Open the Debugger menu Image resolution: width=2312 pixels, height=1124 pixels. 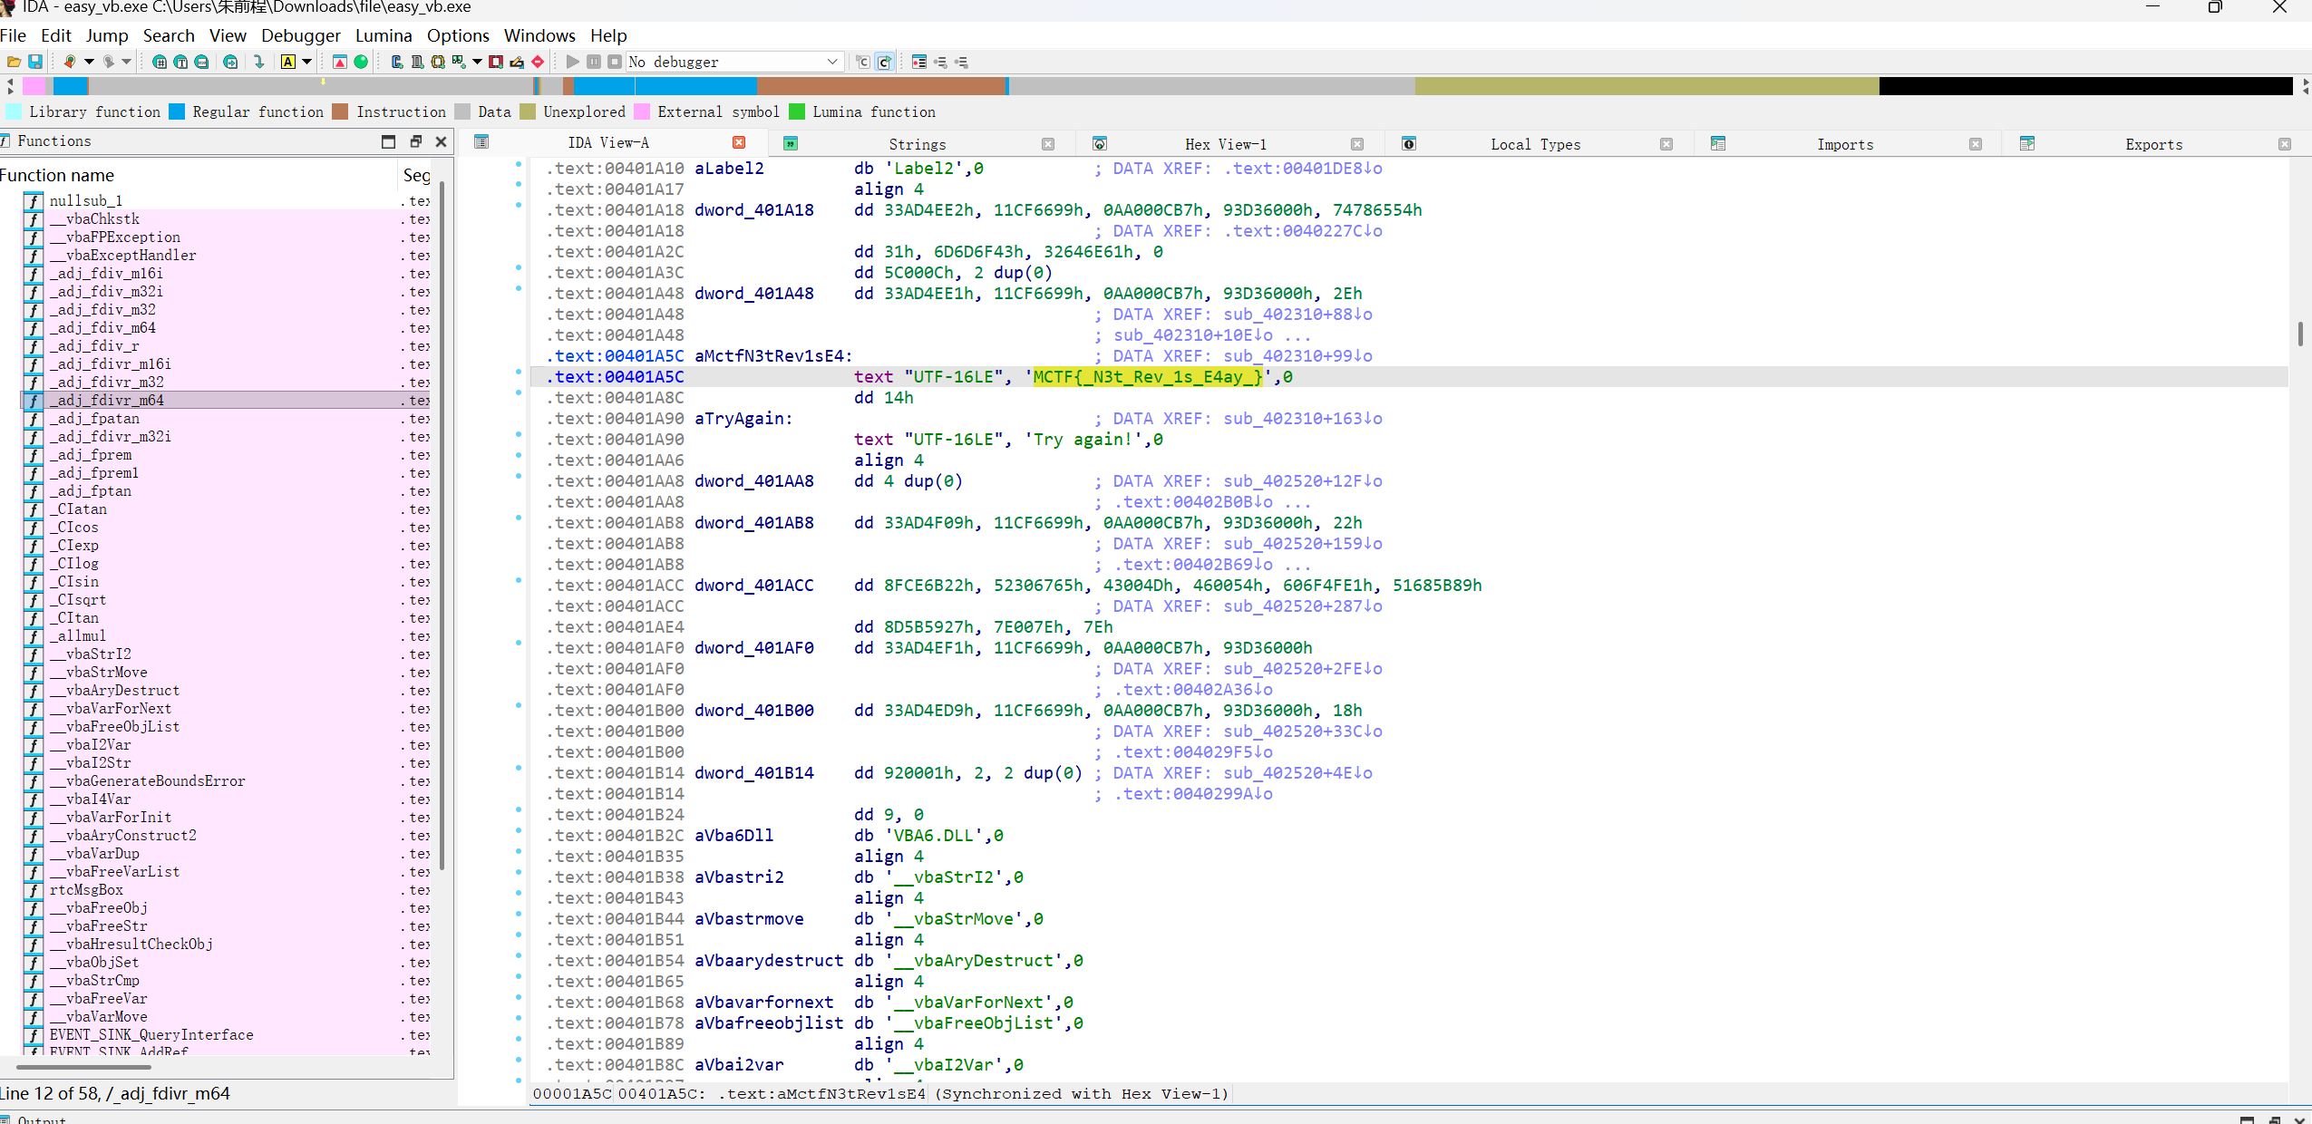[300, 35]
